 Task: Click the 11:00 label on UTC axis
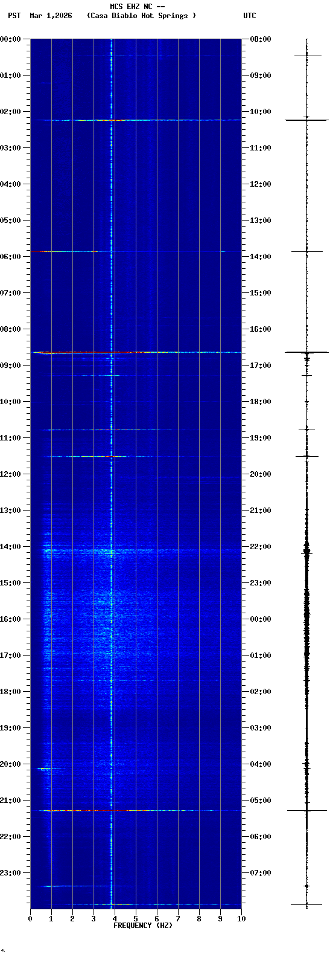(x=261, y=148)
